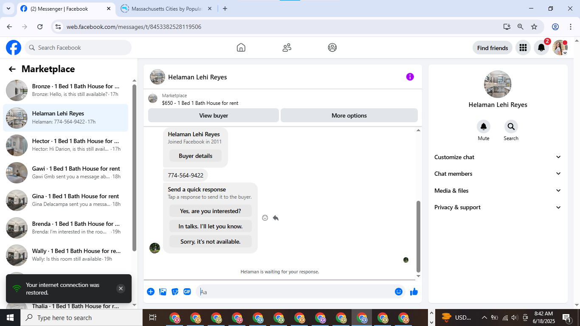Screen dimensions: 580x326
Task: Open the account profile picture menu
Action: coord(560,48)
